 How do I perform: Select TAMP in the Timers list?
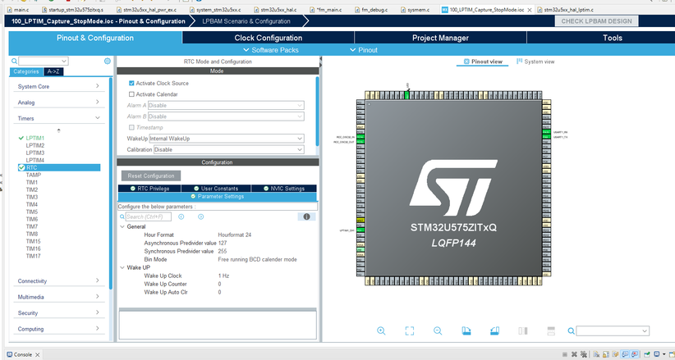pyautogui.click(x=34, y=175)
